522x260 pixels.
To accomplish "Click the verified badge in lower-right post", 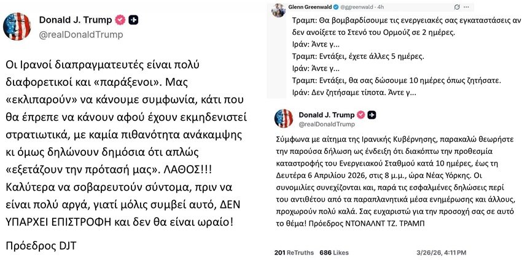I will point(362,115).
